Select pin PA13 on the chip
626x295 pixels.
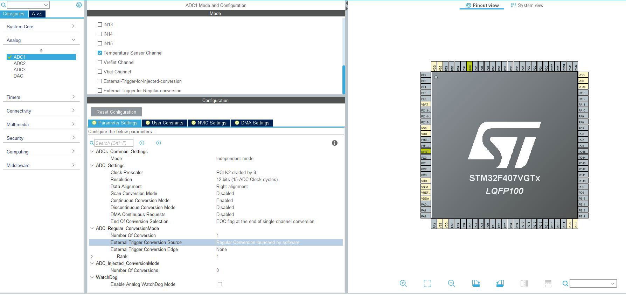click(x=583, y=93)
